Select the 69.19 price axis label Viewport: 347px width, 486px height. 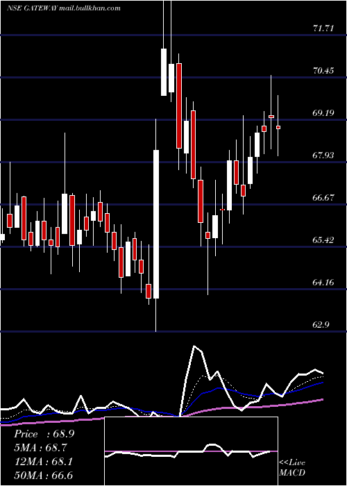(x=323, y=112)
